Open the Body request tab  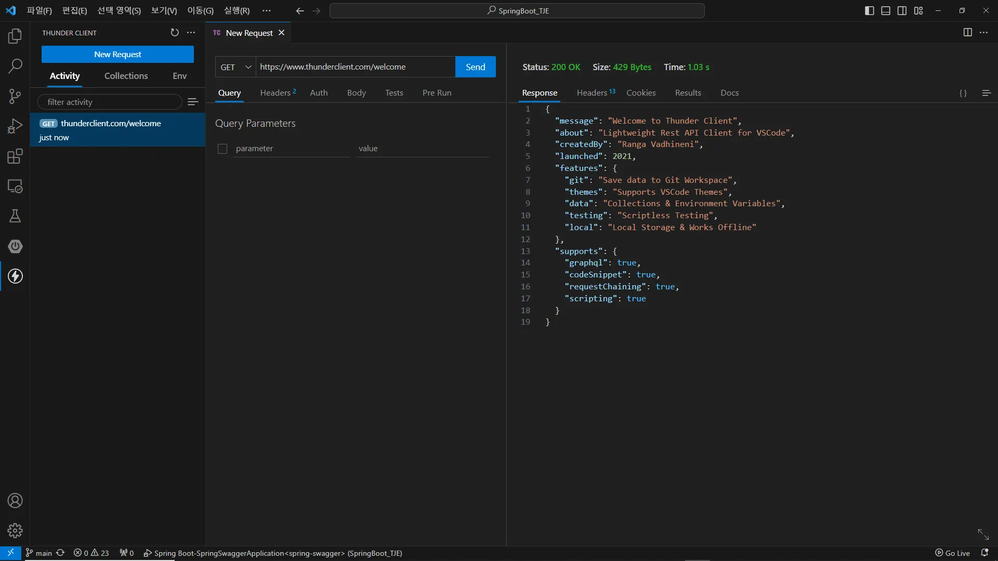pyautogui.click(x=356, y=93)
